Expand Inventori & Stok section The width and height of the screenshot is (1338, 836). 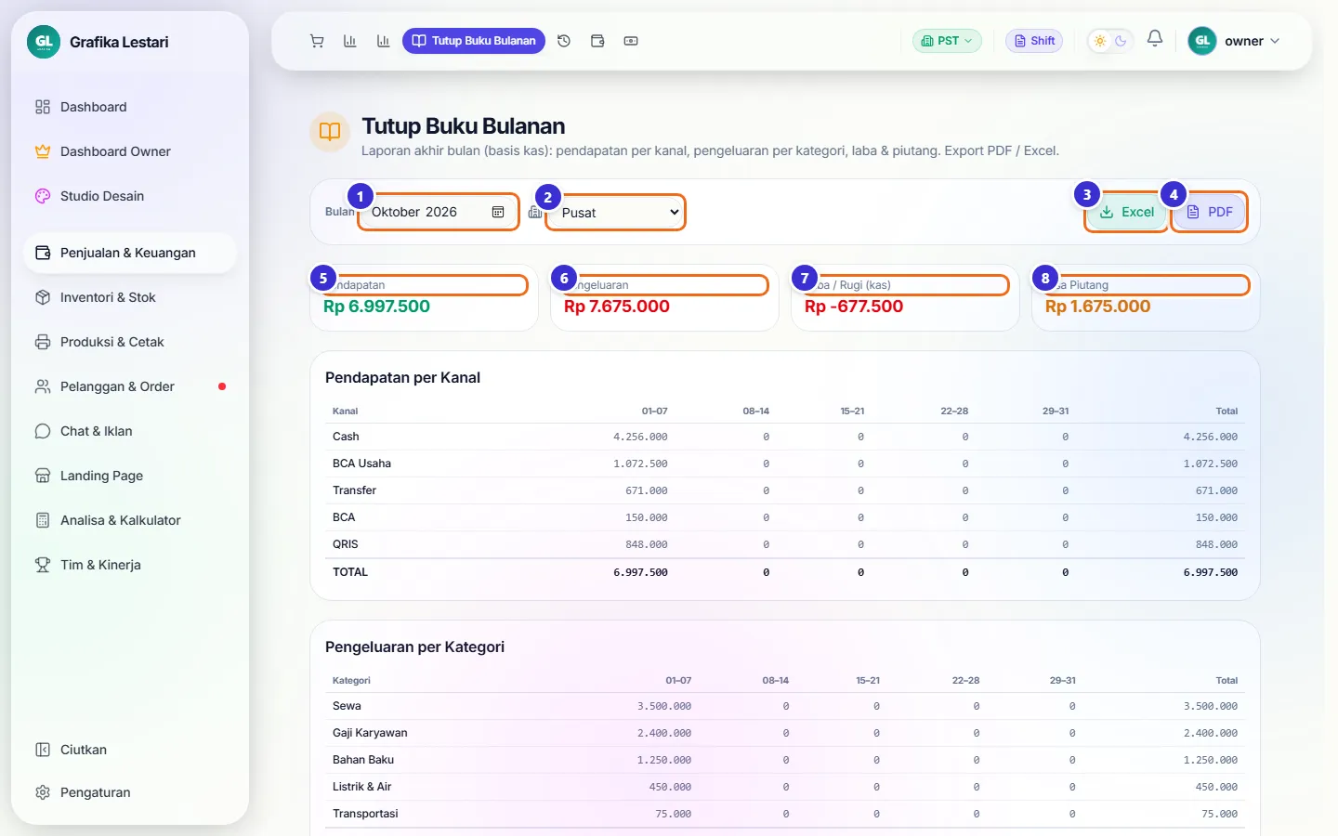(x=130, y=297)
